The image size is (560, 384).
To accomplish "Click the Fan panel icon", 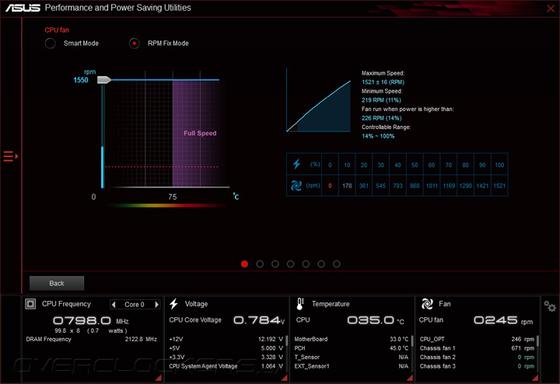I will (427, 304).
